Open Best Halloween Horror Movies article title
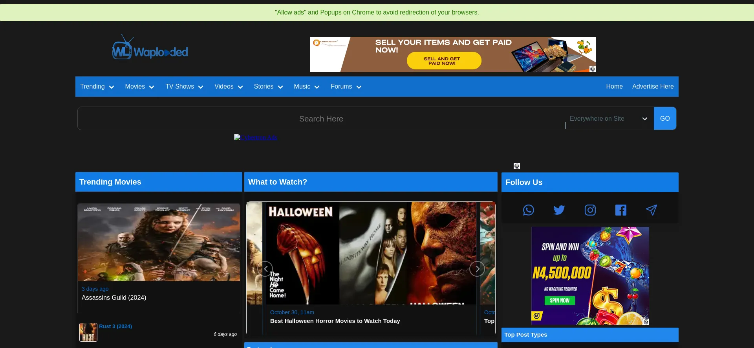754x348 pixels. 335,321
